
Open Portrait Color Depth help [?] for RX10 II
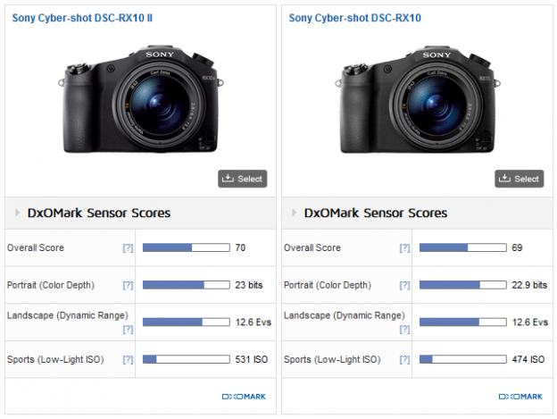128,285
